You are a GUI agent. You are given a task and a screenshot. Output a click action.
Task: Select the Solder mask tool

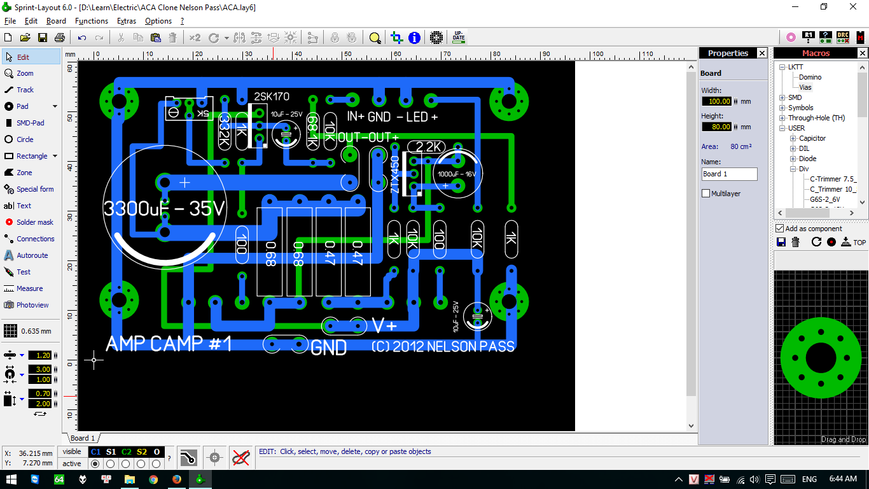pos(31,222)
